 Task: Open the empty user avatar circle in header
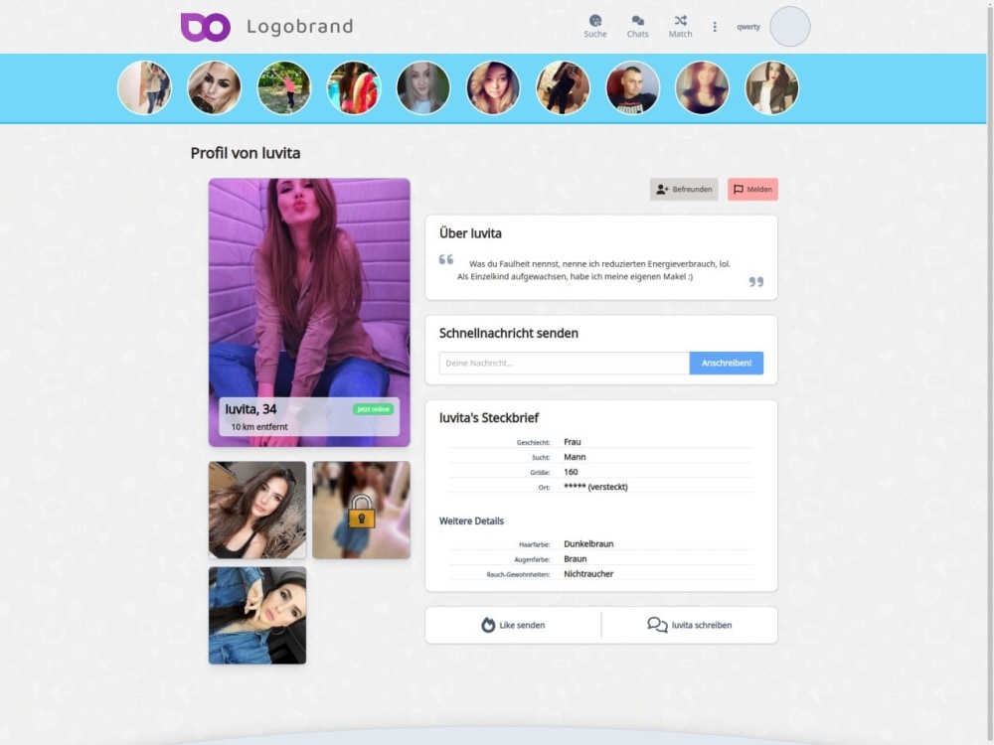pyautogui.click(x=790, y=27)
